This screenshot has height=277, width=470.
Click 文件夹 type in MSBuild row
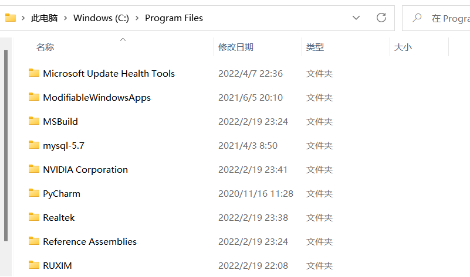(319, 121)
